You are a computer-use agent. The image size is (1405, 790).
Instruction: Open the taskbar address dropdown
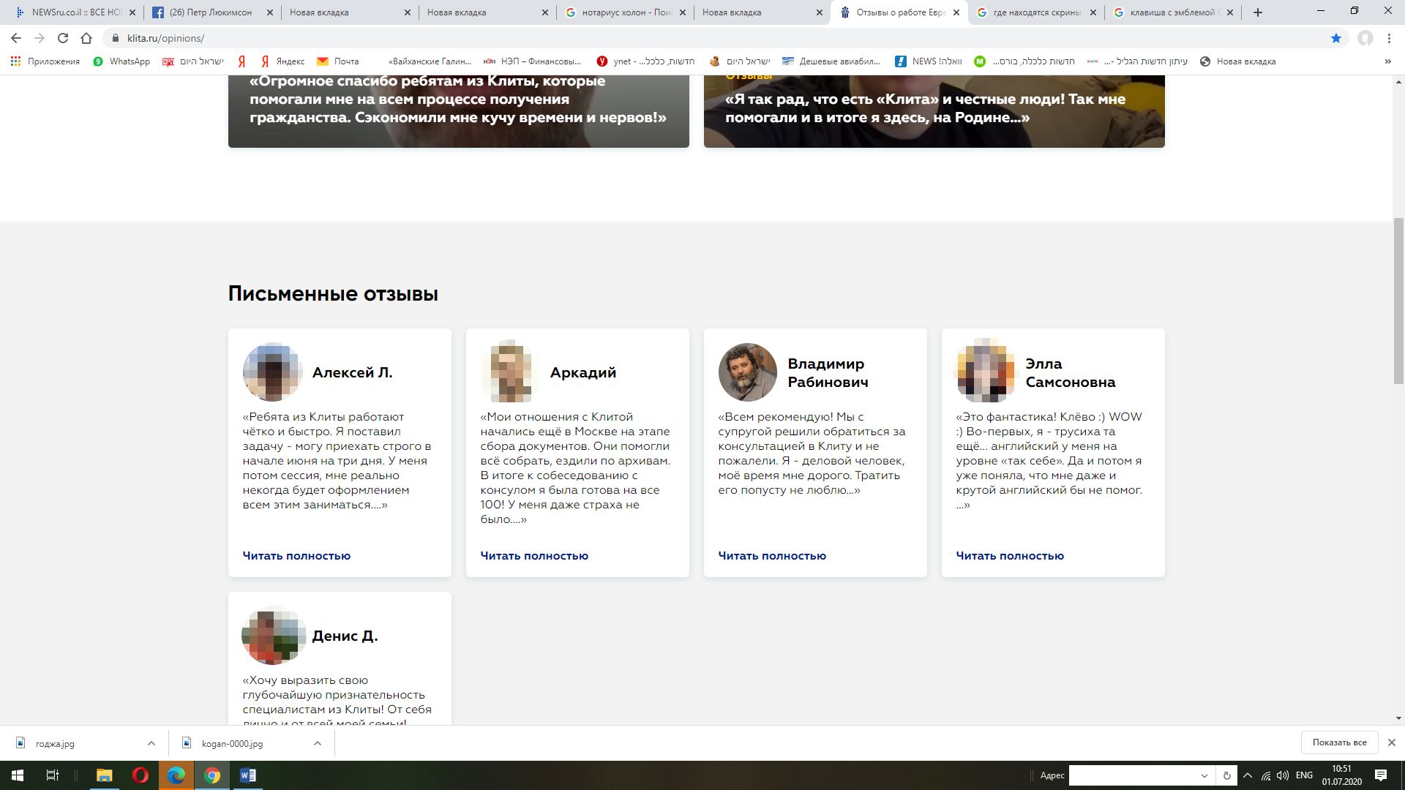click(1204, 775)
